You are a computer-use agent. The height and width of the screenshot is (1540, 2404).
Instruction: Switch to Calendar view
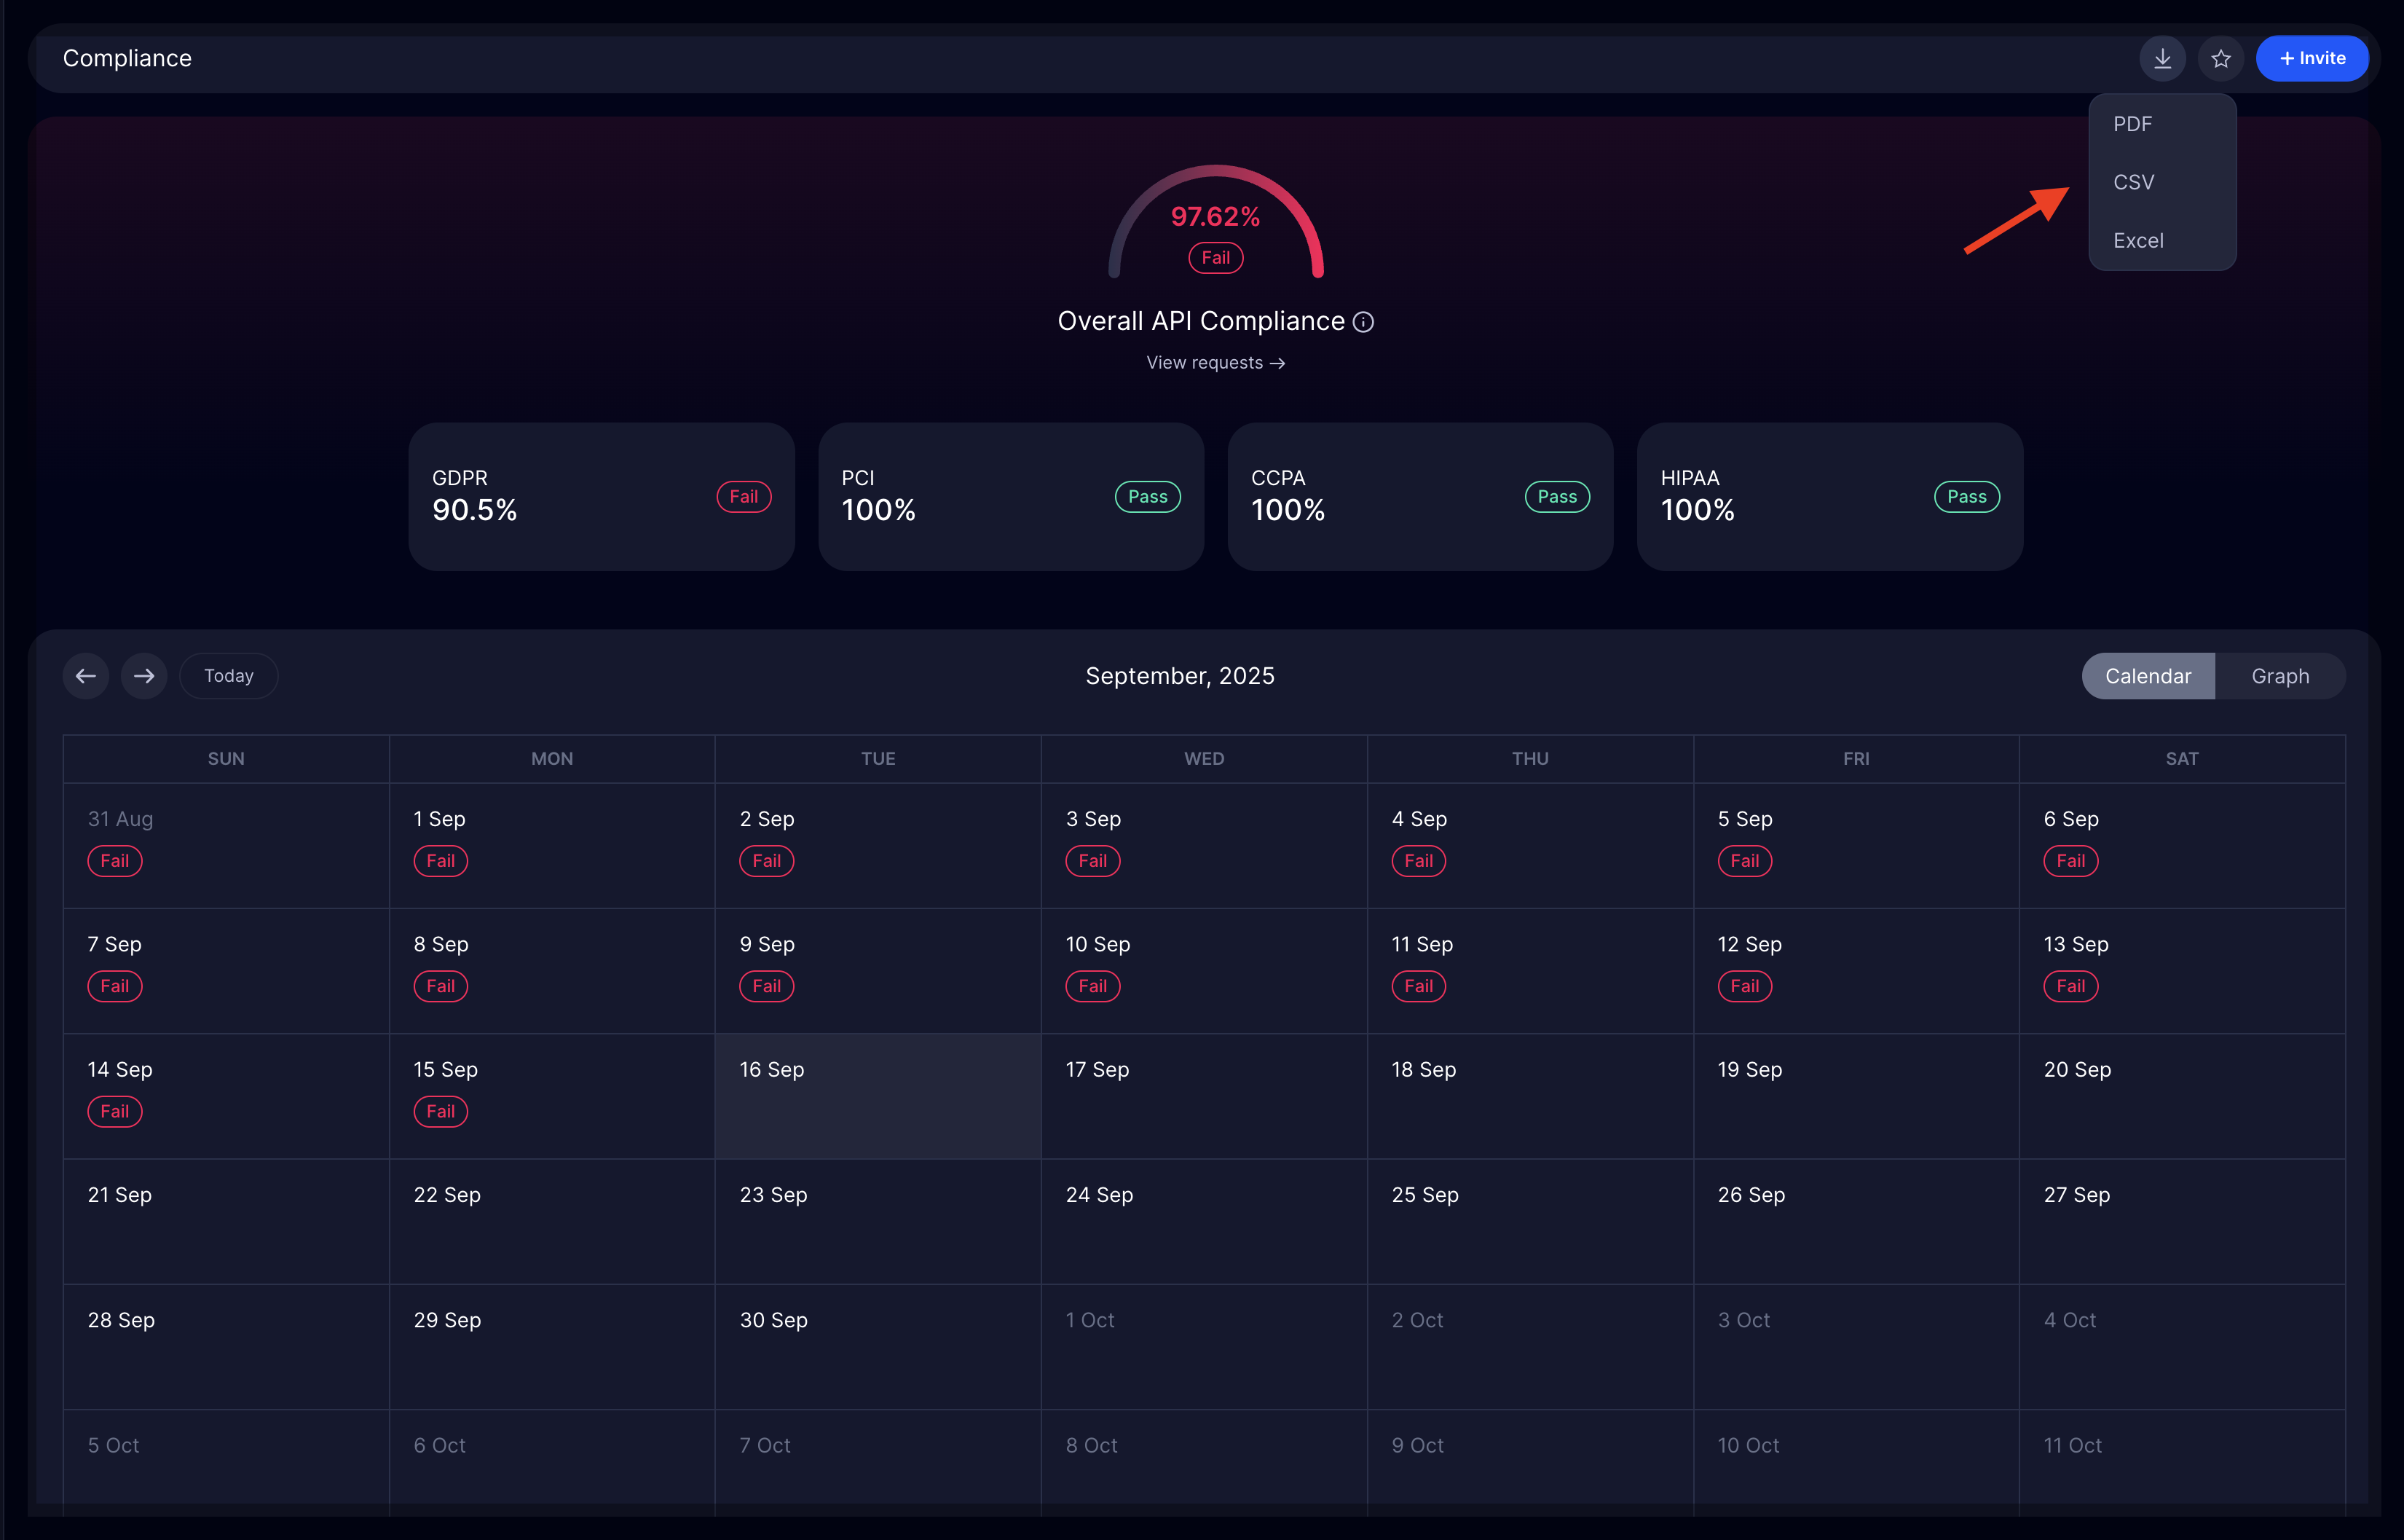click(2147, 676)
